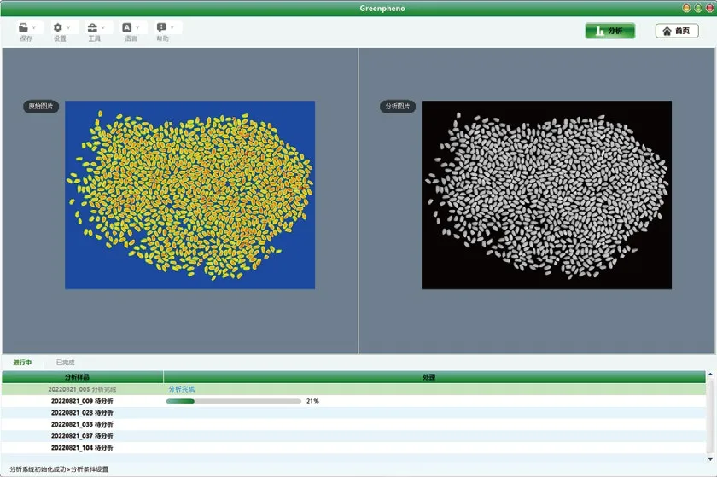Screen dimensions: 717x477
Task: Click the Language (语言) icon
Action: 126,28
